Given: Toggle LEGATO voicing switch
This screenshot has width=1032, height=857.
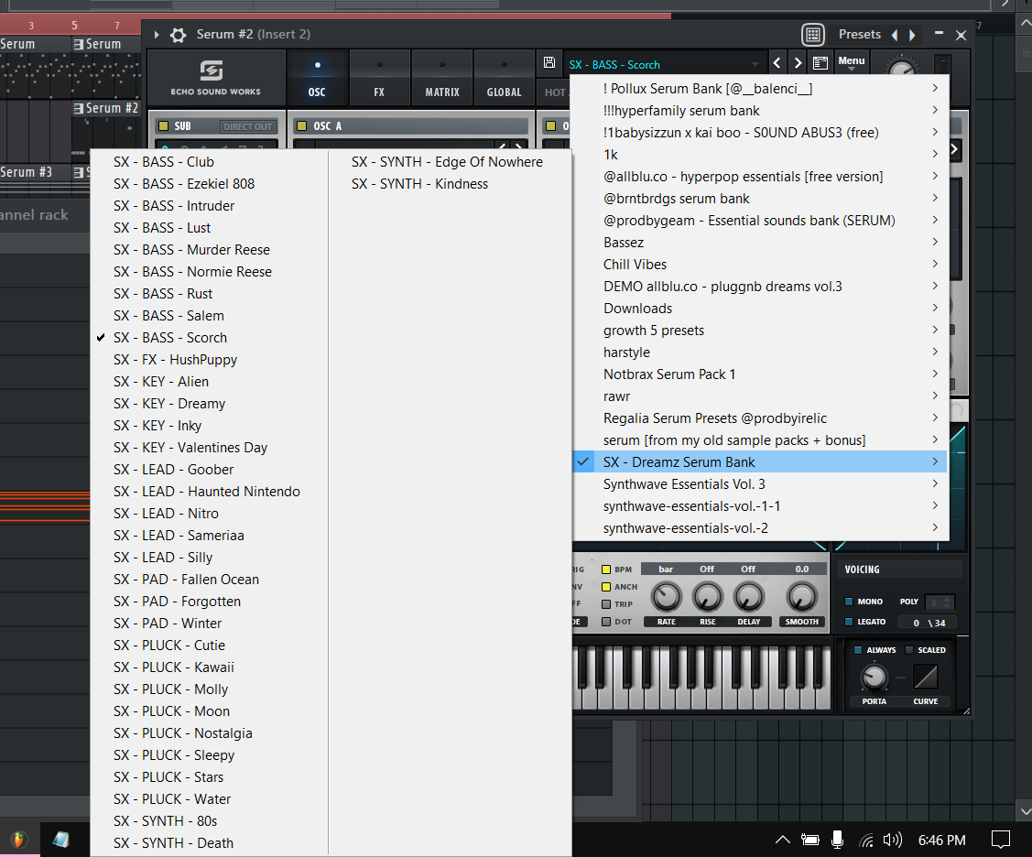Looking at the screenshot, I should point(848,622).
